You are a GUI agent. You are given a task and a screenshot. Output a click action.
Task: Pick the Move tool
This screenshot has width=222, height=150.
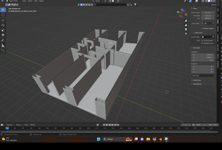click(x=3, y=20)
